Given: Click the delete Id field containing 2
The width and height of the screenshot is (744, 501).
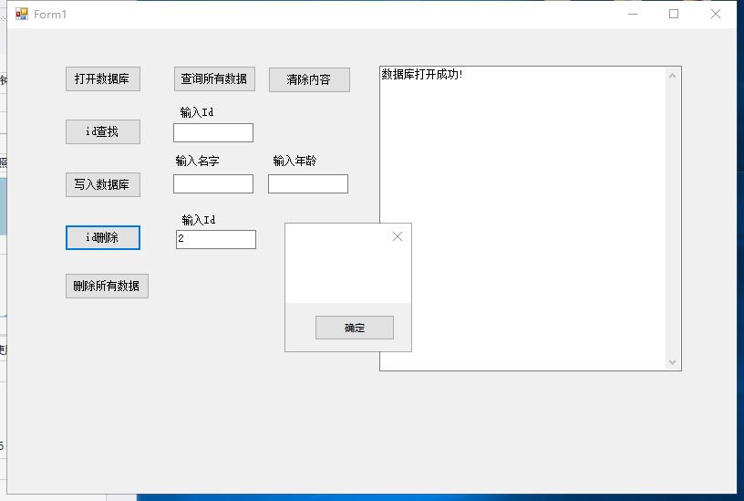Looking at the screenshot, I should coord(215,239).
